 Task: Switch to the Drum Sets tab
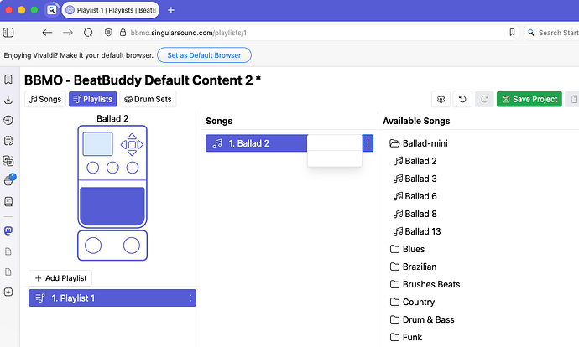coord(148,99)
